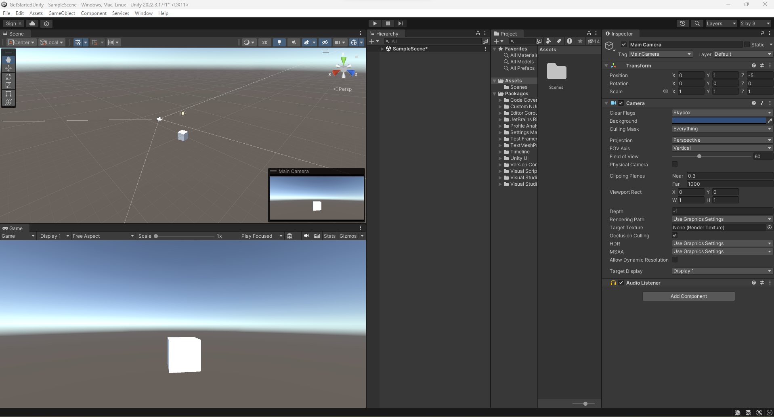Viewport: 774px width, 417px height.
Task: Click the Favorites star icon in Project toolbar
Action: click(x=580, y=41)
